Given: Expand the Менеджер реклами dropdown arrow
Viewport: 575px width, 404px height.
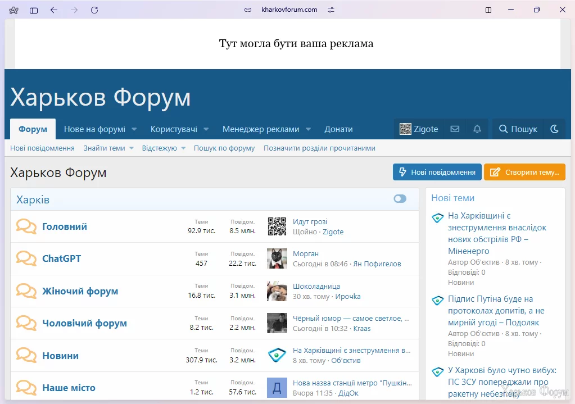Looking at the screenshot, I should pos(308,129).
